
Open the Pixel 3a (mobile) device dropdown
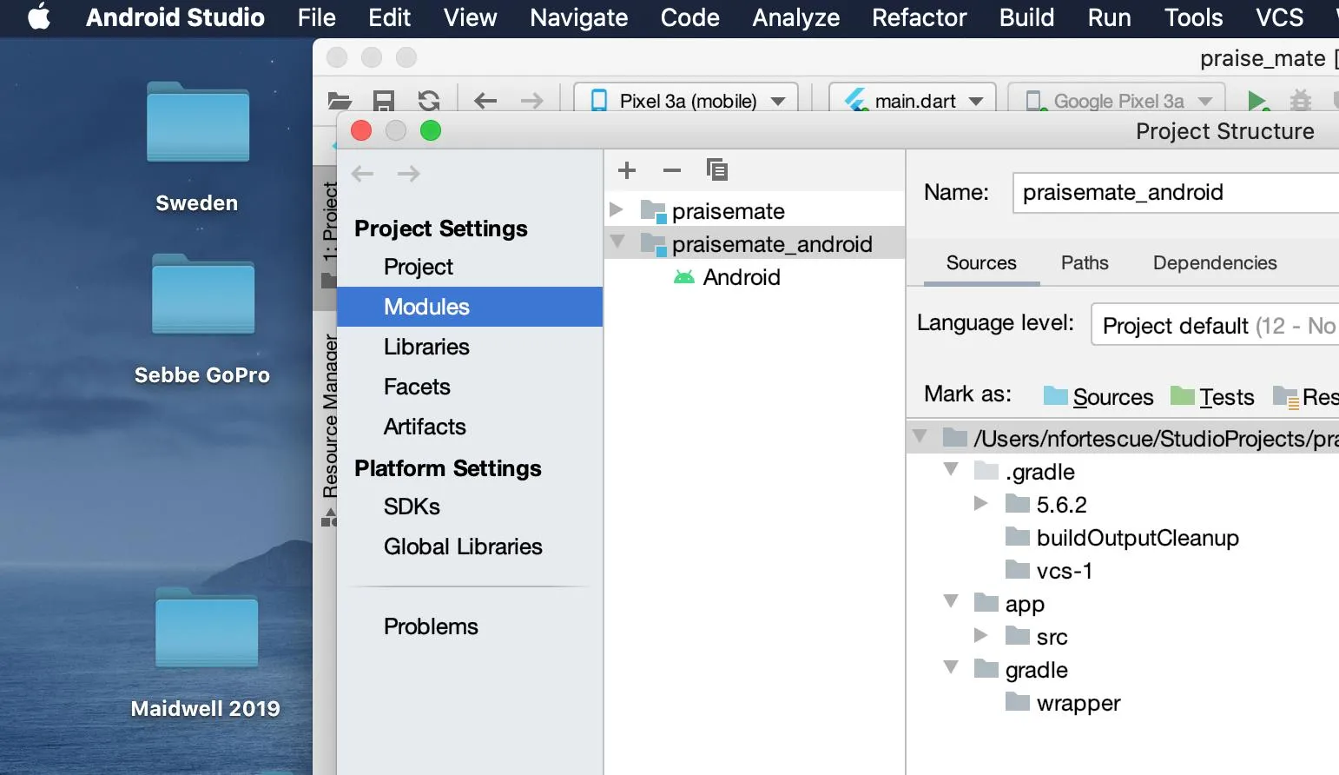tap(686, 101)
